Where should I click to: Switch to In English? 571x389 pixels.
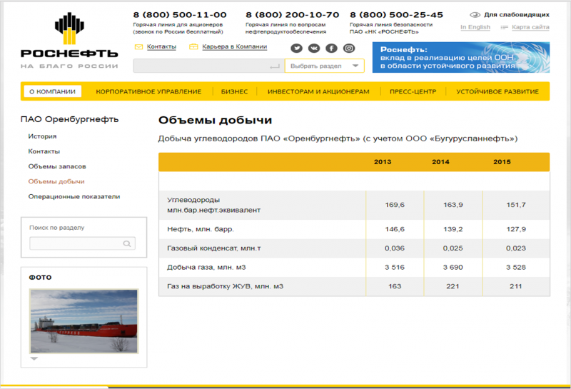pos(475,27)
